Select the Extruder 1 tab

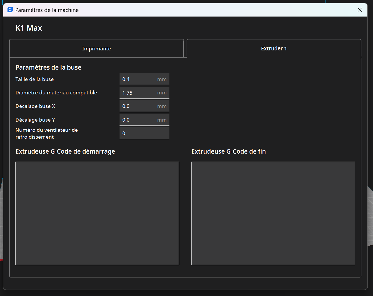(x=274, y=49)
